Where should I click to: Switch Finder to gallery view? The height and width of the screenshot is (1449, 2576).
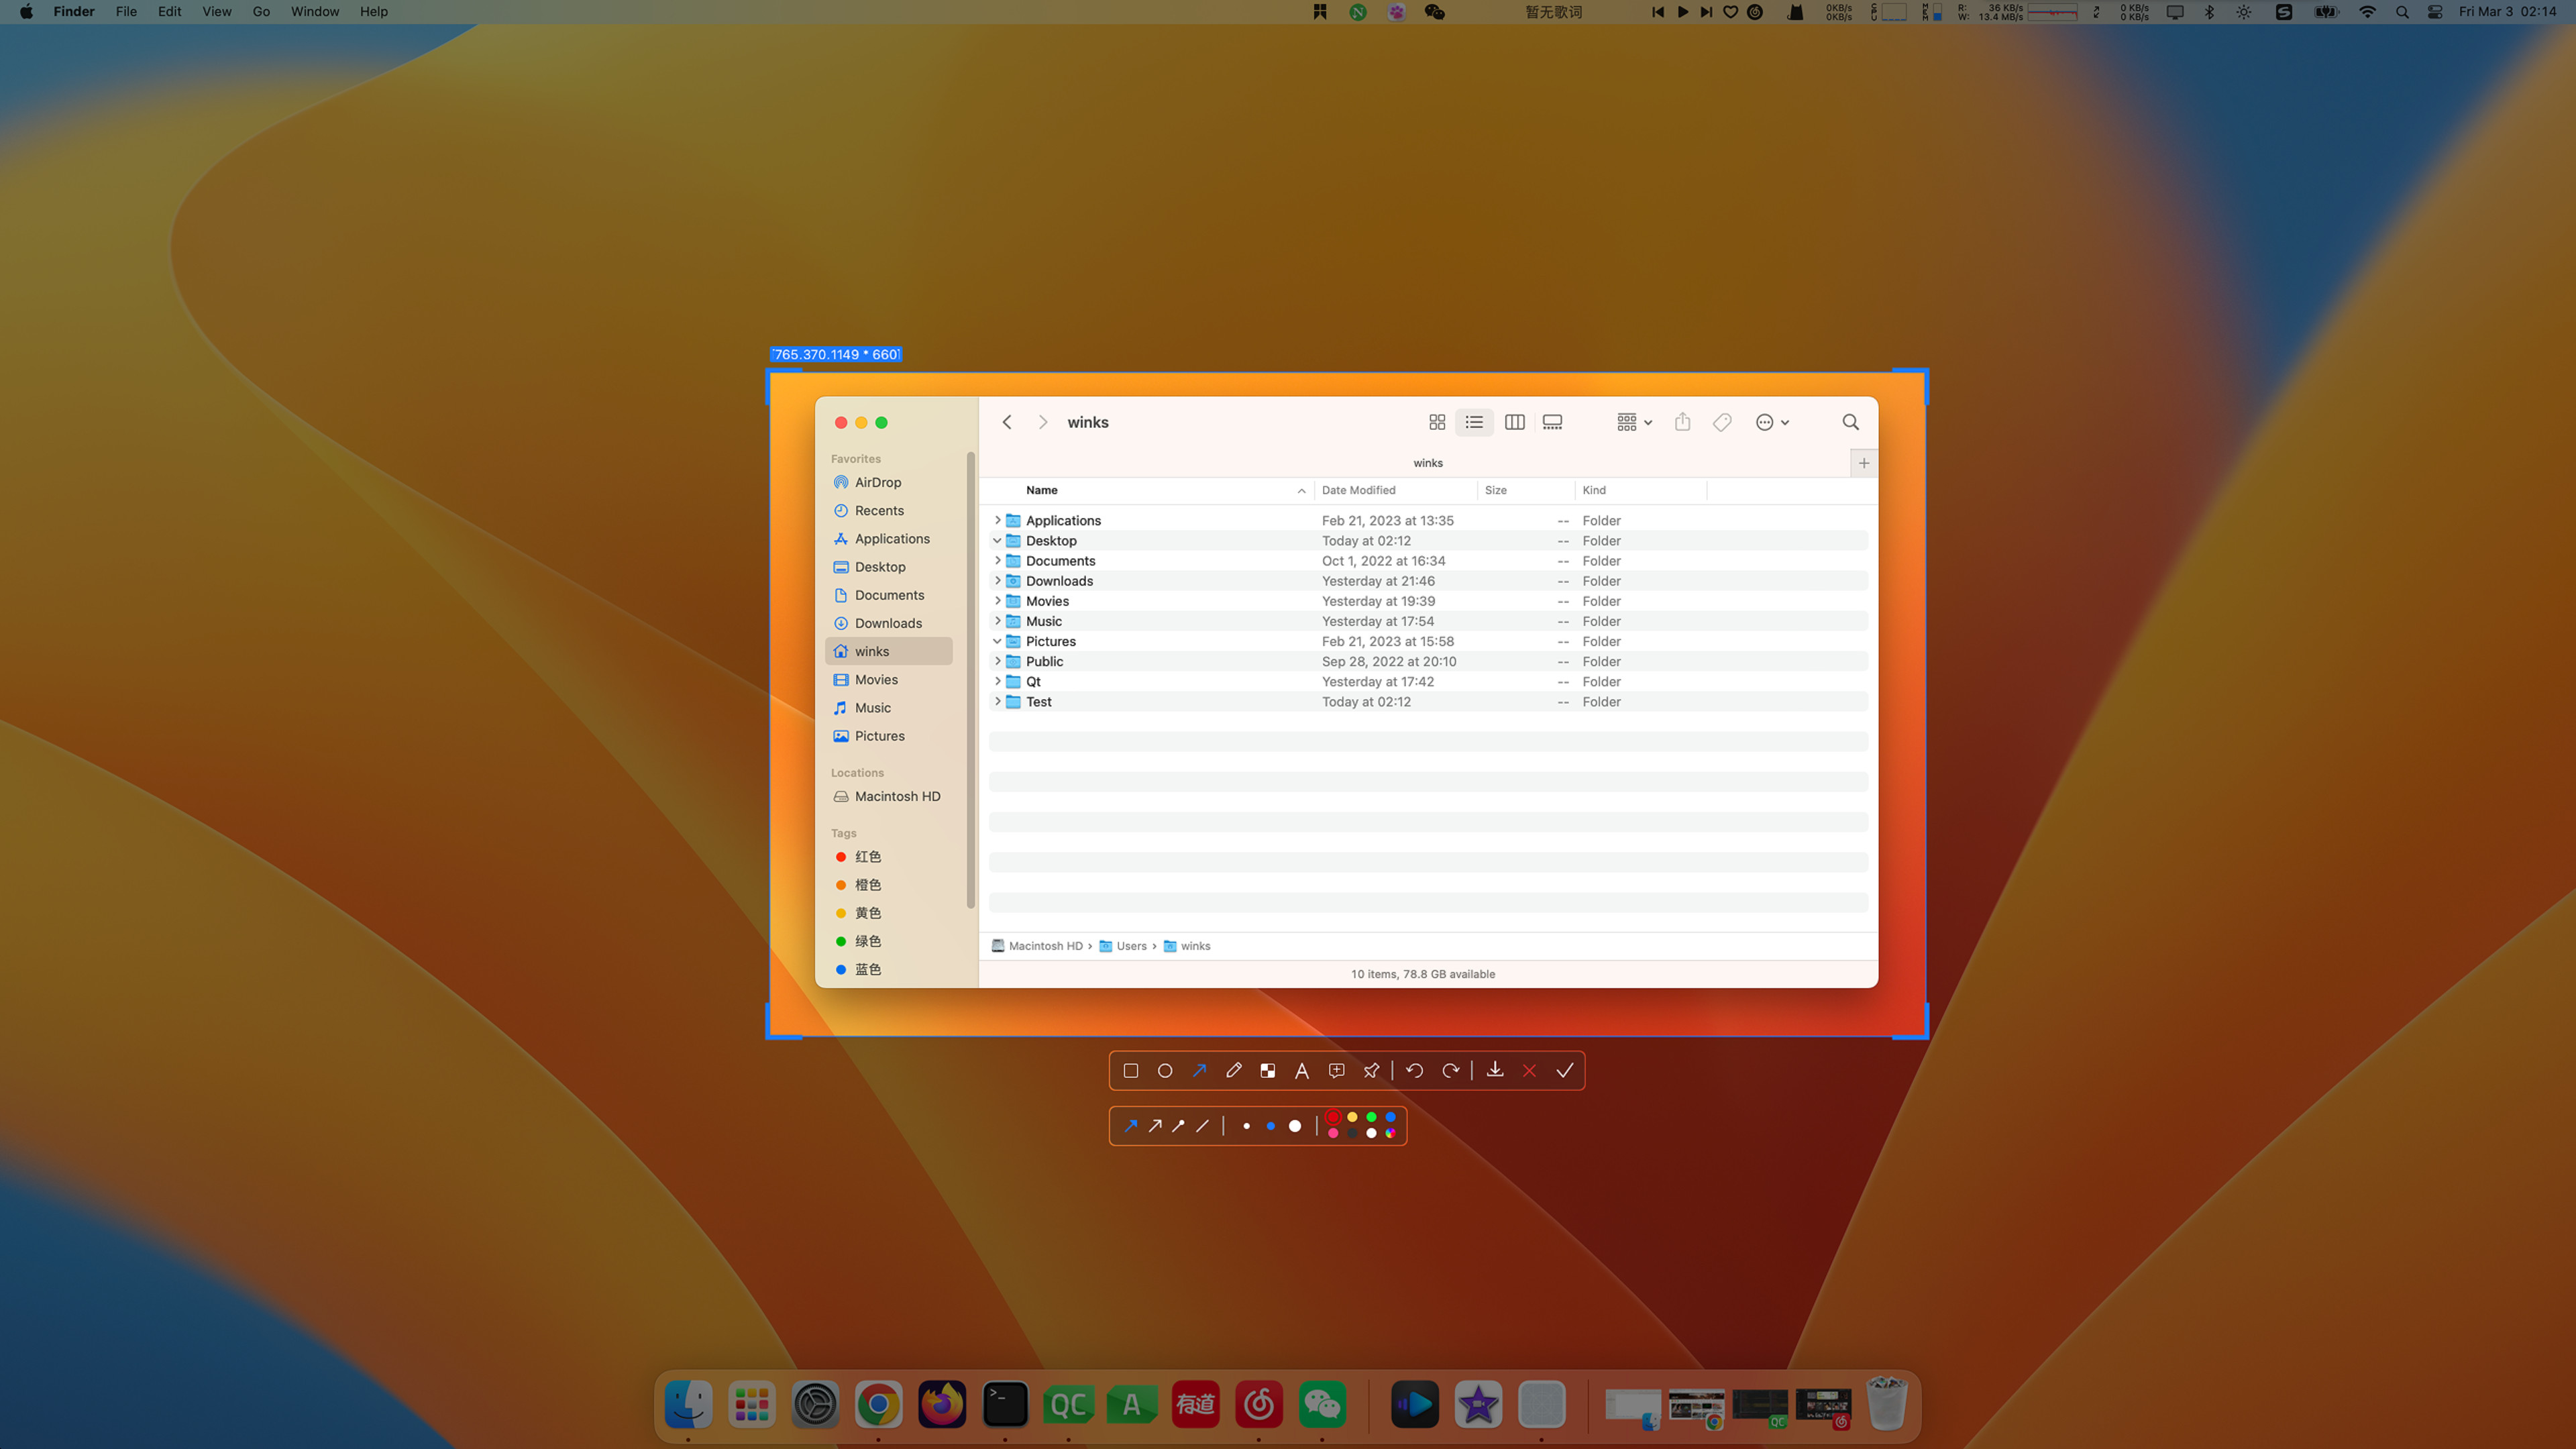[1553, 422]
